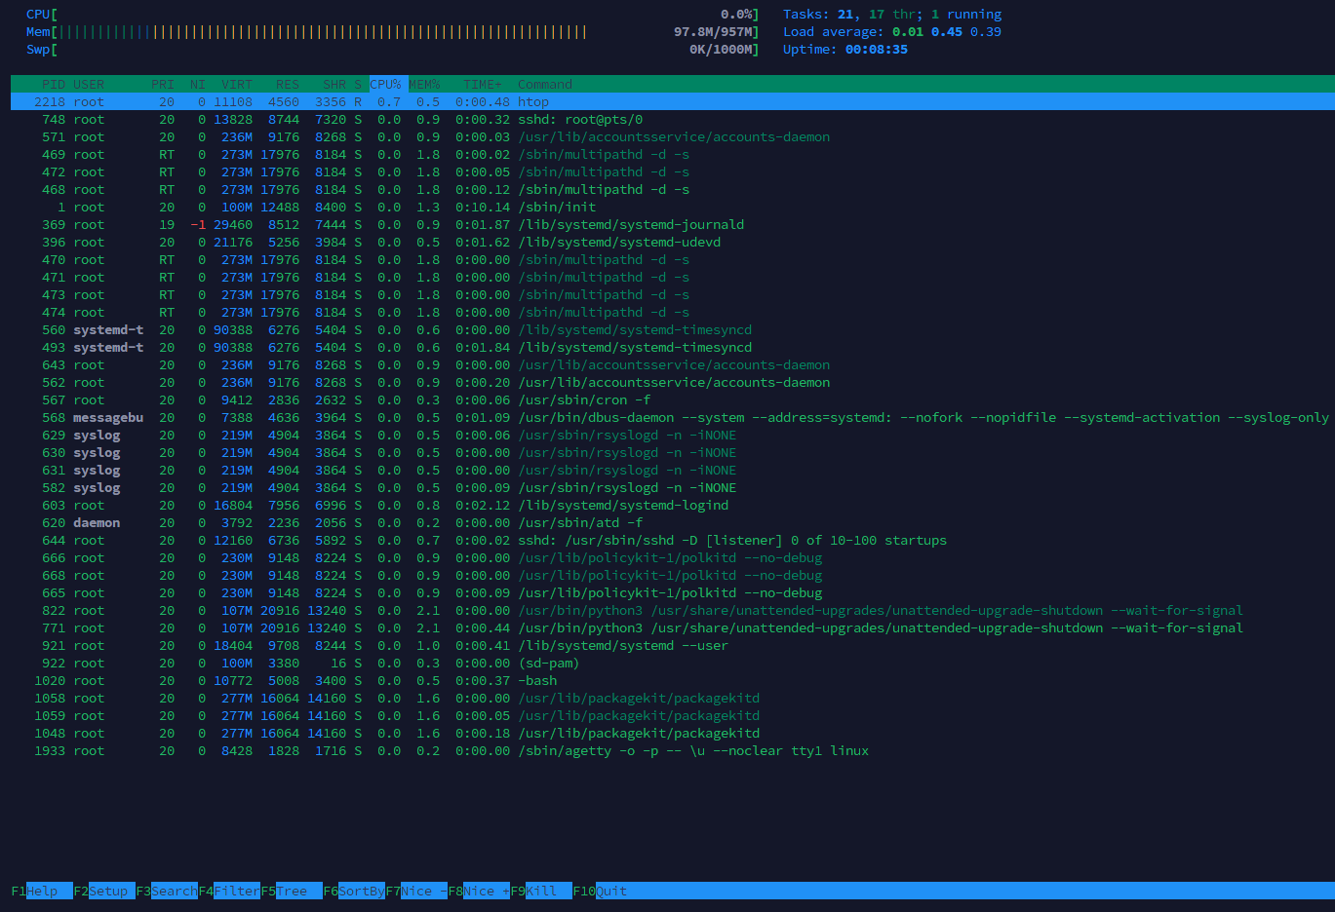Select the sshd listener process row
The width and height of the screenshot is (1335, 912).
coord(672,540)
